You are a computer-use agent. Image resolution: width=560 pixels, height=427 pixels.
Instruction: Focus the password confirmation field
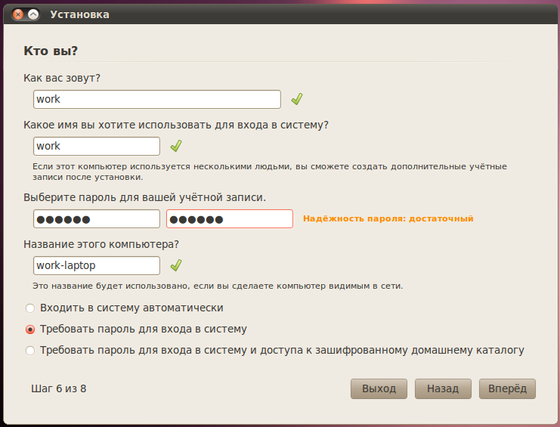[230, 219]
